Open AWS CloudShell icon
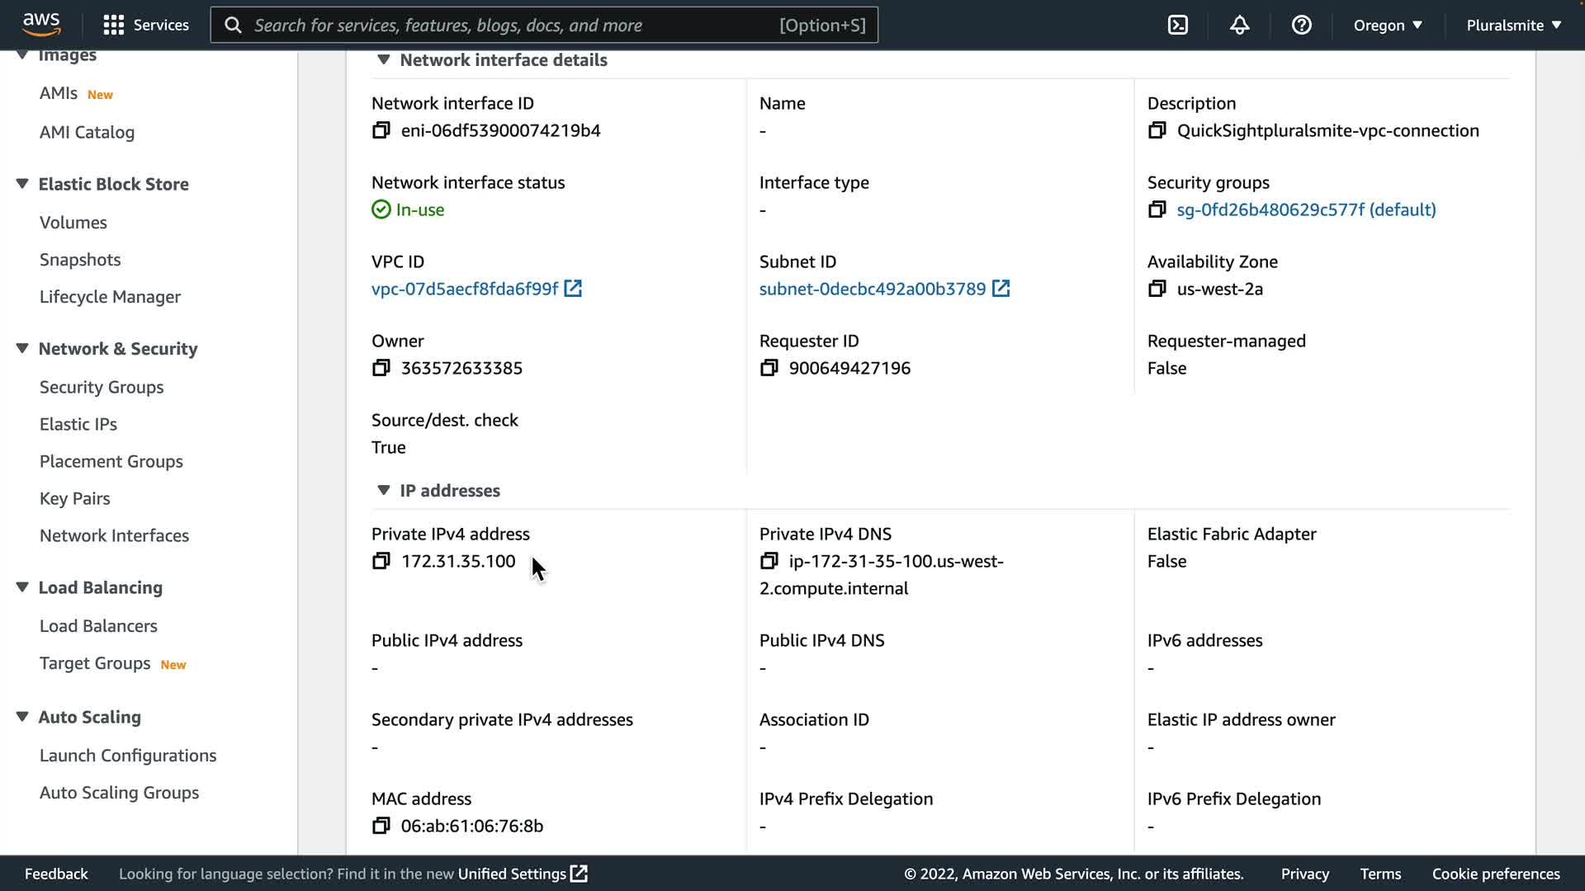This screenshot has width=1585, height=891. click(x=1178, y=25)
